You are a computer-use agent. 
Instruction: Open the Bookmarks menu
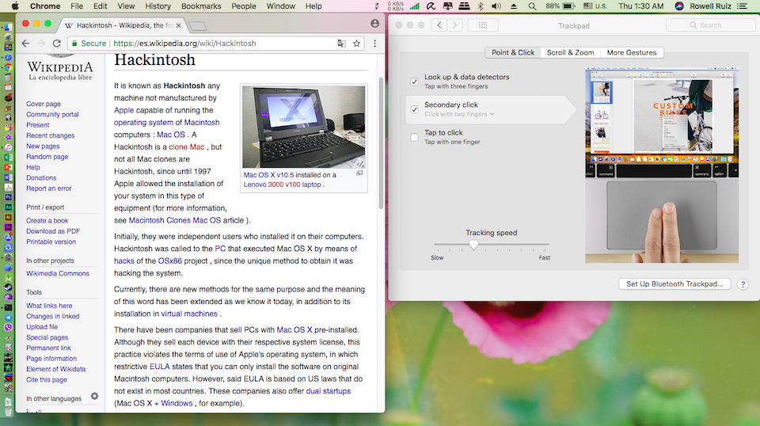(201, 6)
